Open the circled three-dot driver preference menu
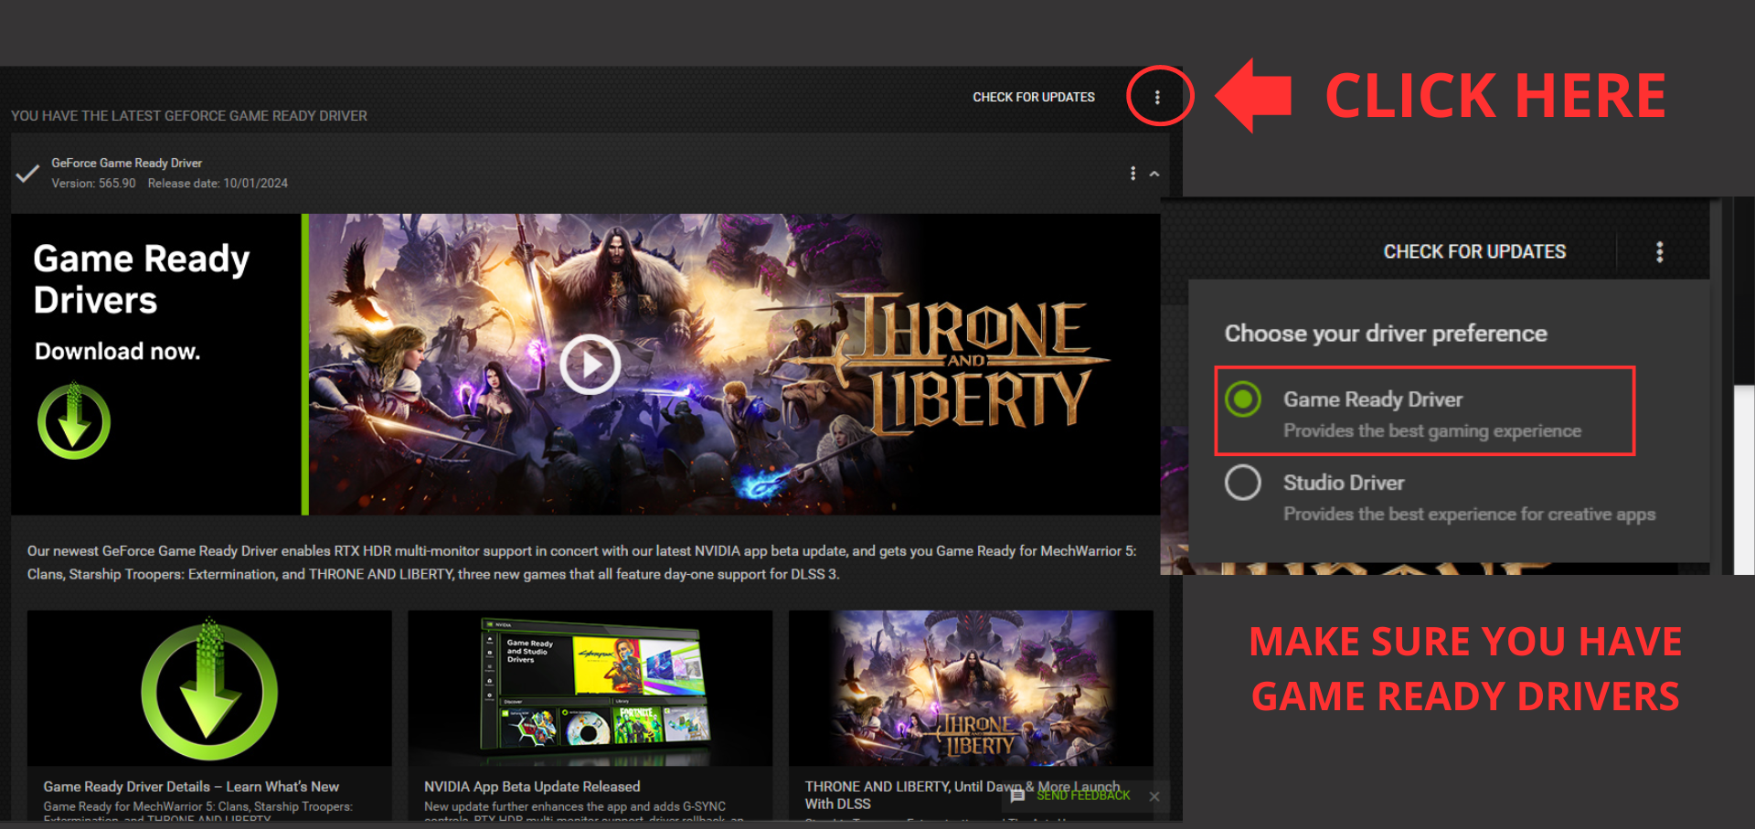1755x829 pixels. [1157, 97]
